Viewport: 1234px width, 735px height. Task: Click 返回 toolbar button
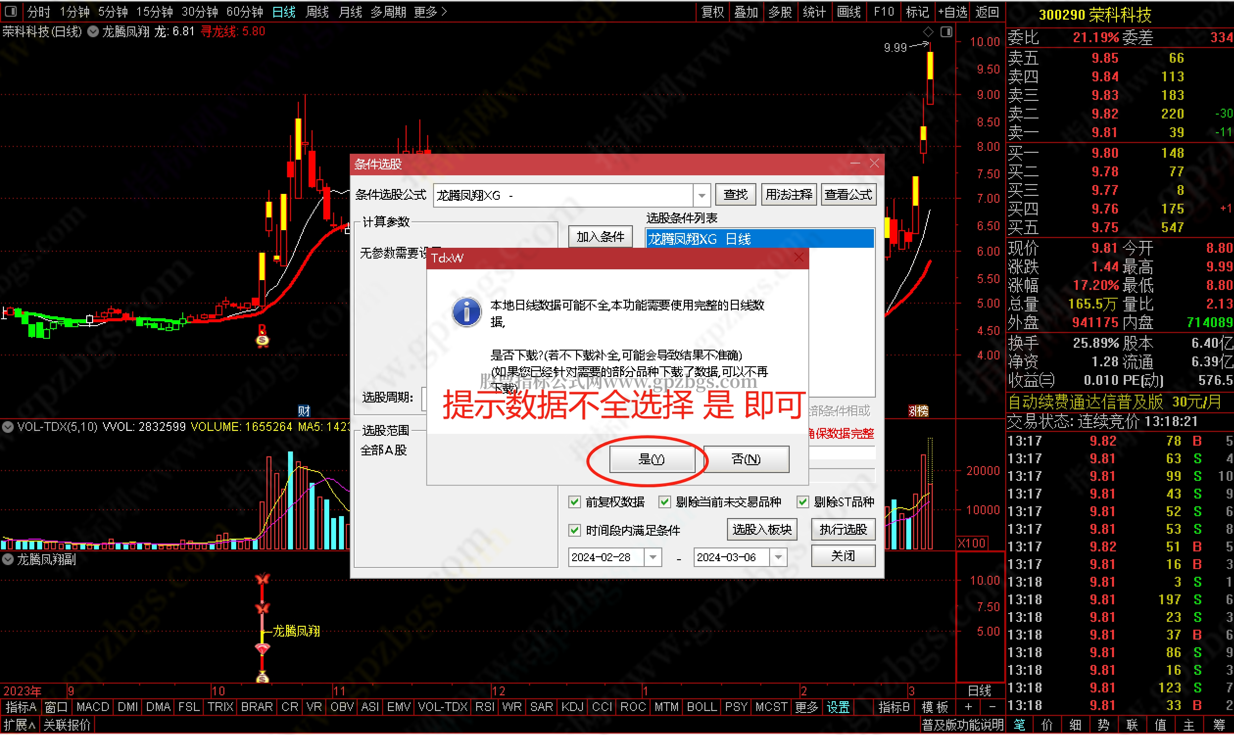coord(987,11)
